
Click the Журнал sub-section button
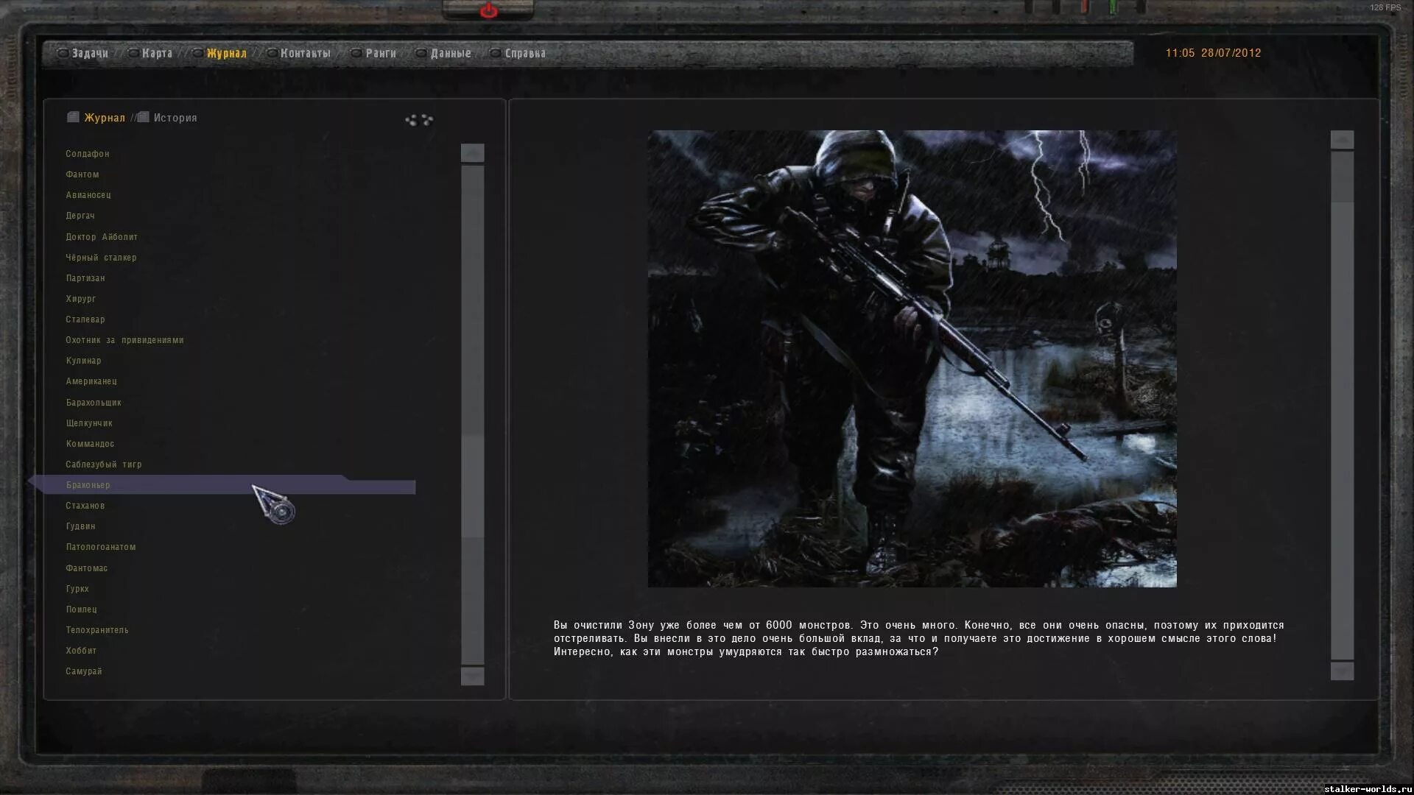pos(105,118)
